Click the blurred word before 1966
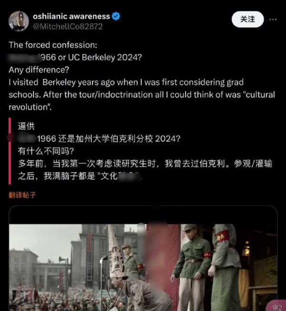Screen dimensions: 286x311 tap(24, 58)
